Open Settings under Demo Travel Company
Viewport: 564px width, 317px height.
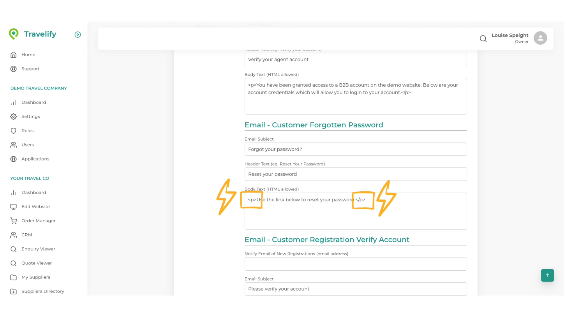coord(31,117)
